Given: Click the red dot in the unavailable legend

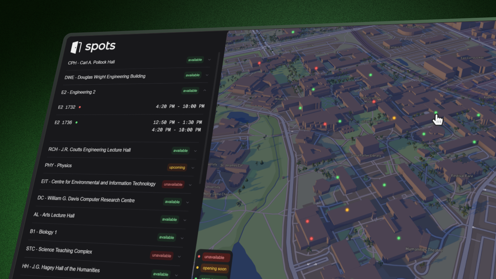Looking at the screenshot, I should click(199, 257).
